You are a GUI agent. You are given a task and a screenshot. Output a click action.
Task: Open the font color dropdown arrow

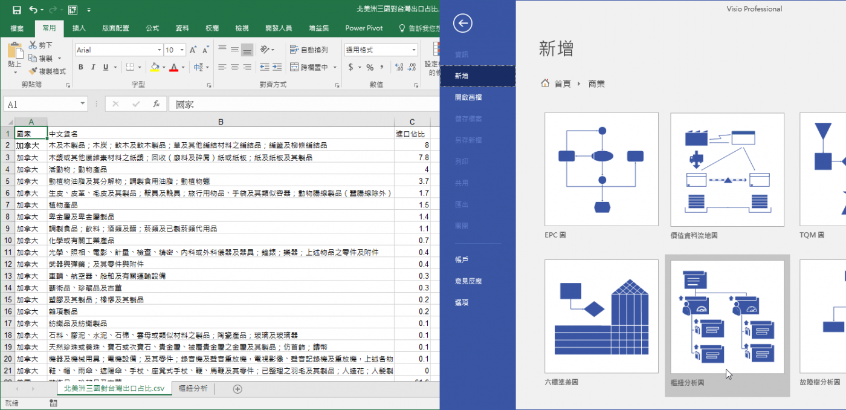[183, 67]
